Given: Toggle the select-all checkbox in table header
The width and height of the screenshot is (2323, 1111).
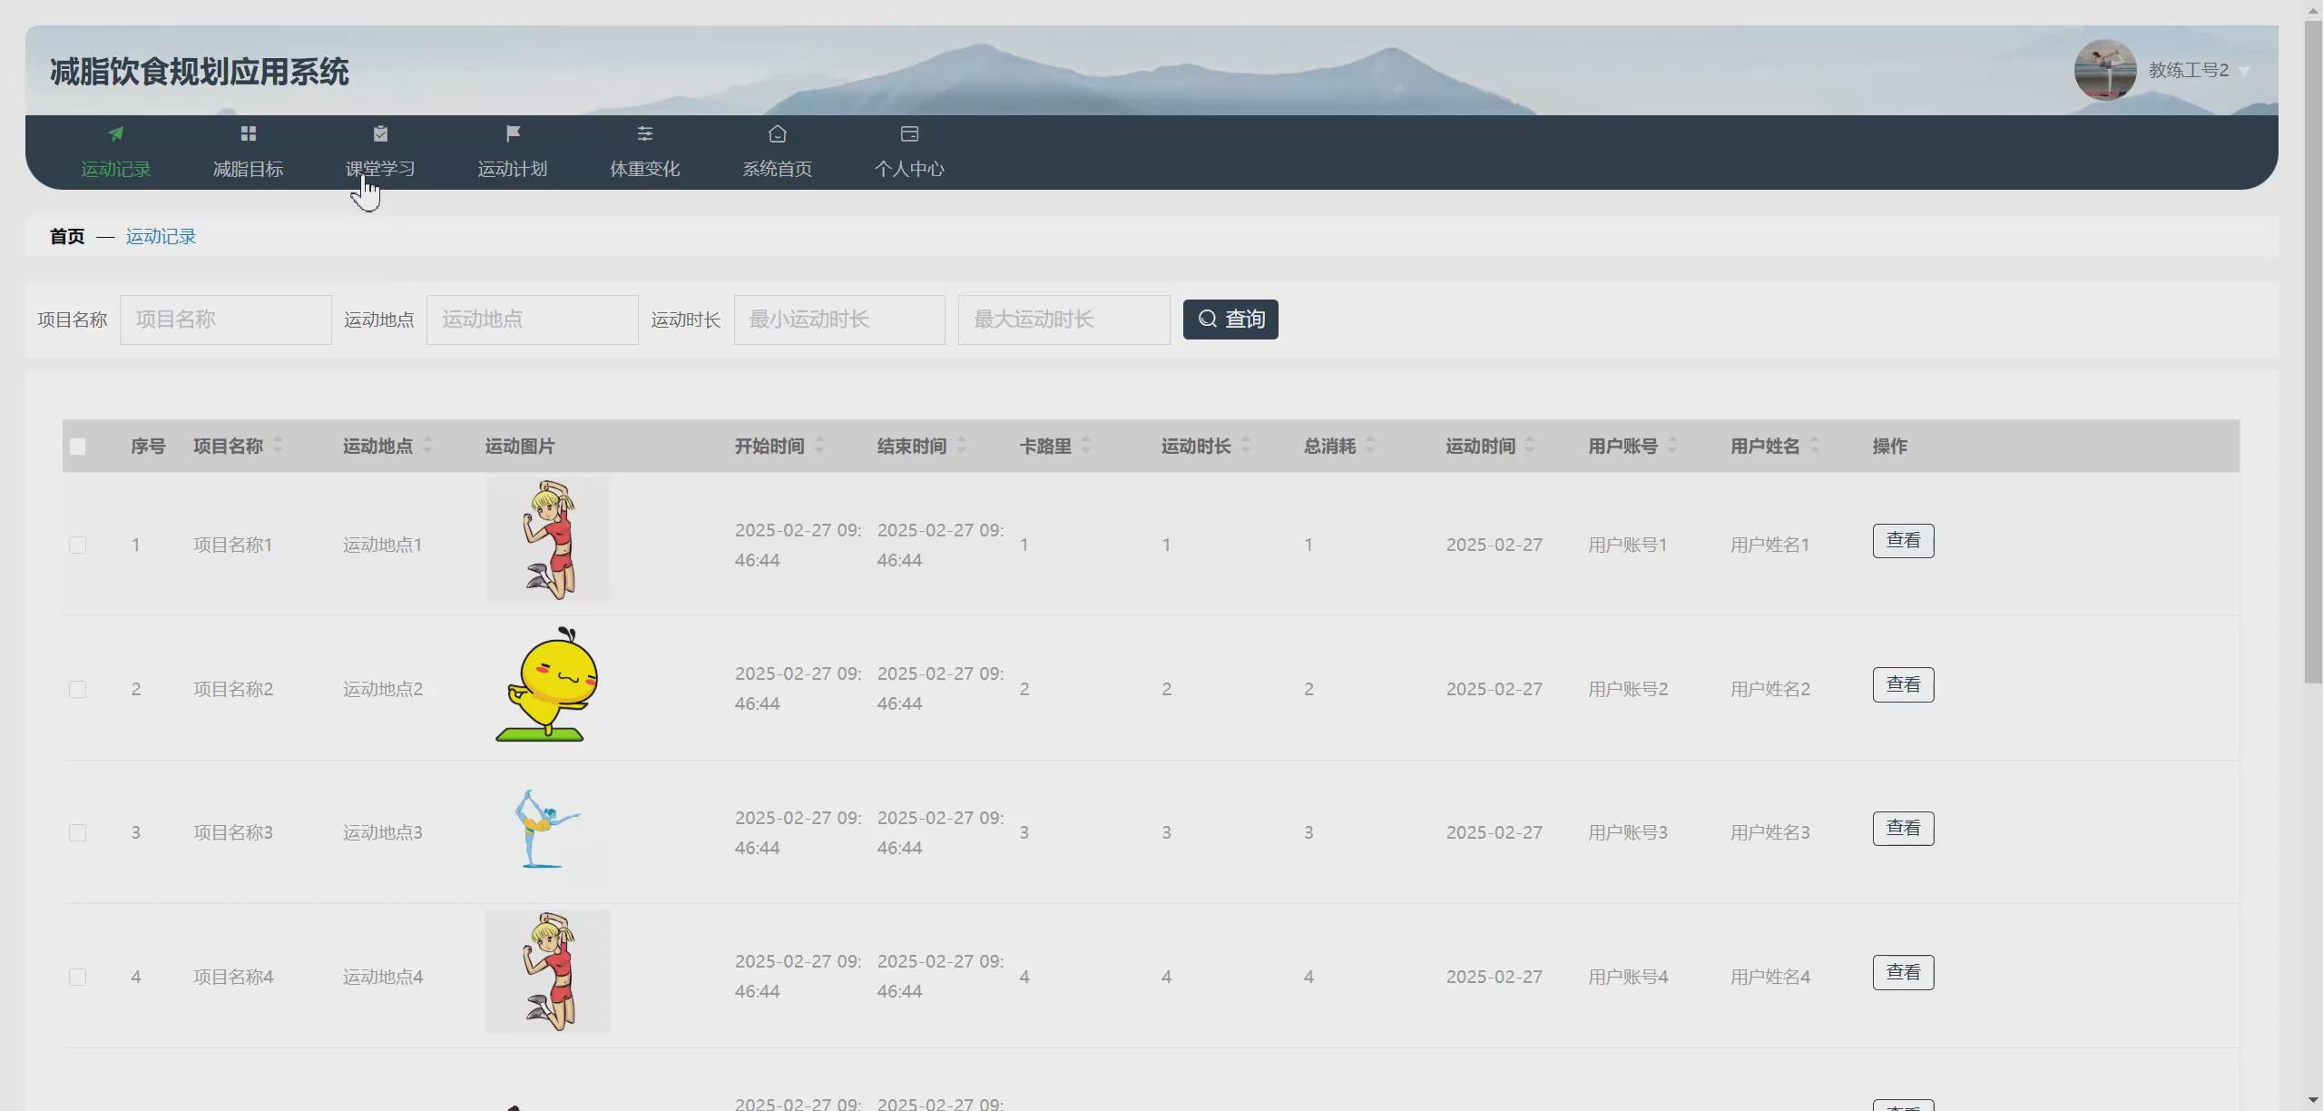Looking at the screenshot, I should pyautogui.click(x=78, y=447).
